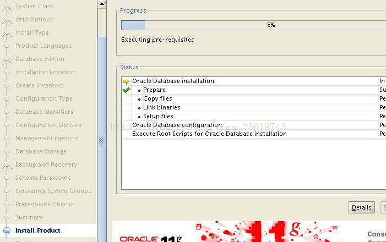Select Configuration Type step
386x242 pixels.
click(x=44, y=98)
